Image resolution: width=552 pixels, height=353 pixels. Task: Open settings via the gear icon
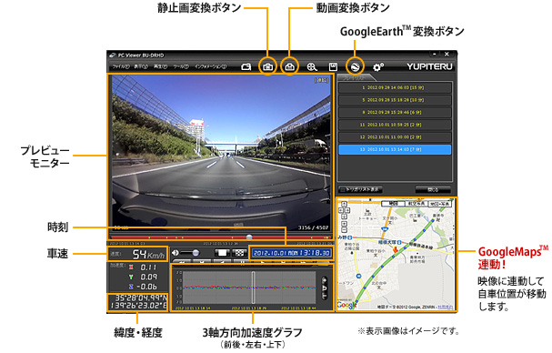point(378,67)
